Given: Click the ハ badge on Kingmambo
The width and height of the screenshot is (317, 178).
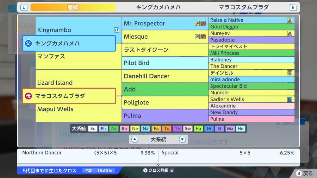Looking at the screenshot, I should coord(117,30).
